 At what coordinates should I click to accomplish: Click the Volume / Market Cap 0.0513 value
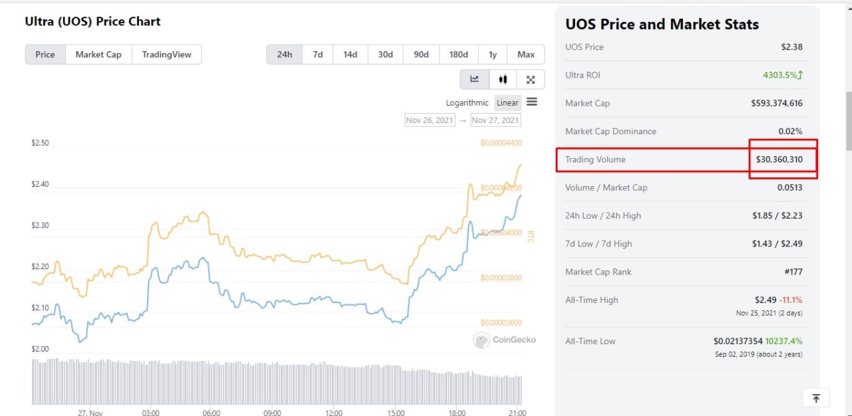(x=789, y=187)
